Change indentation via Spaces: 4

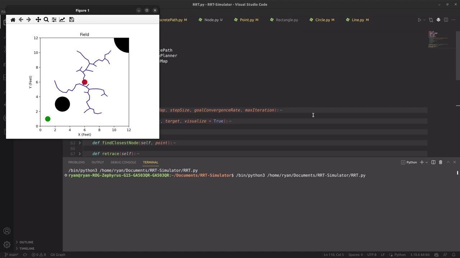point(355,255)
